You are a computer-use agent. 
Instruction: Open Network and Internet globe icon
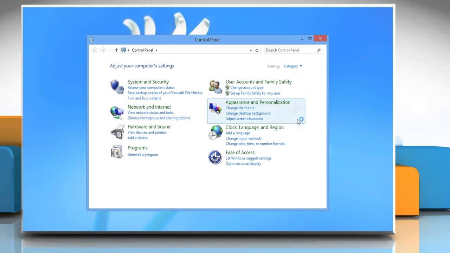coord(117,112)
